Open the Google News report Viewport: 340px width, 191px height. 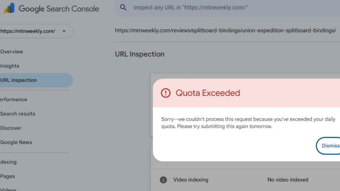pos(16,142)
